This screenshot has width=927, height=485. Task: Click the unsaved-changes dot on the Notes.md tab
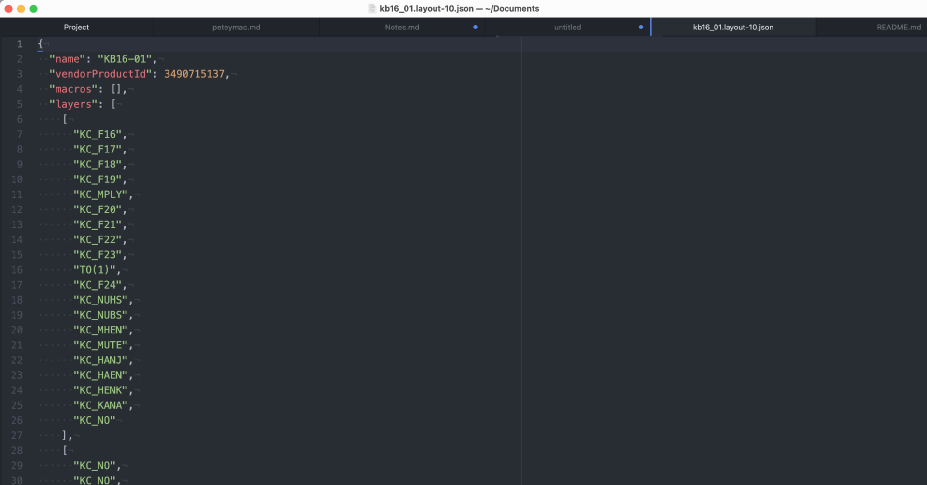click(x=475, y=27)
